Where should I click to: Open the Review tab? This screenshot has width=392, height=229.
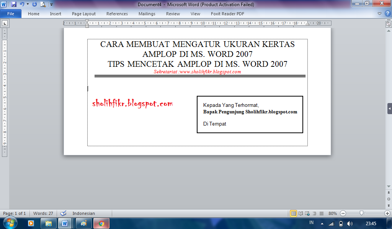click(x=173, y=14)
